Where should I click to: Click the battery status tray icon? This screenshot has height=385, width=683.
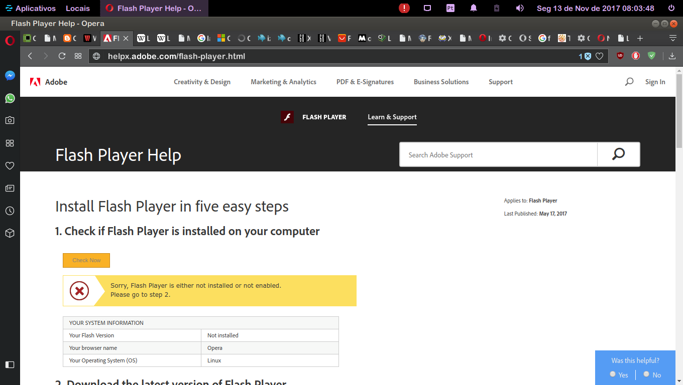click(497, 8)
